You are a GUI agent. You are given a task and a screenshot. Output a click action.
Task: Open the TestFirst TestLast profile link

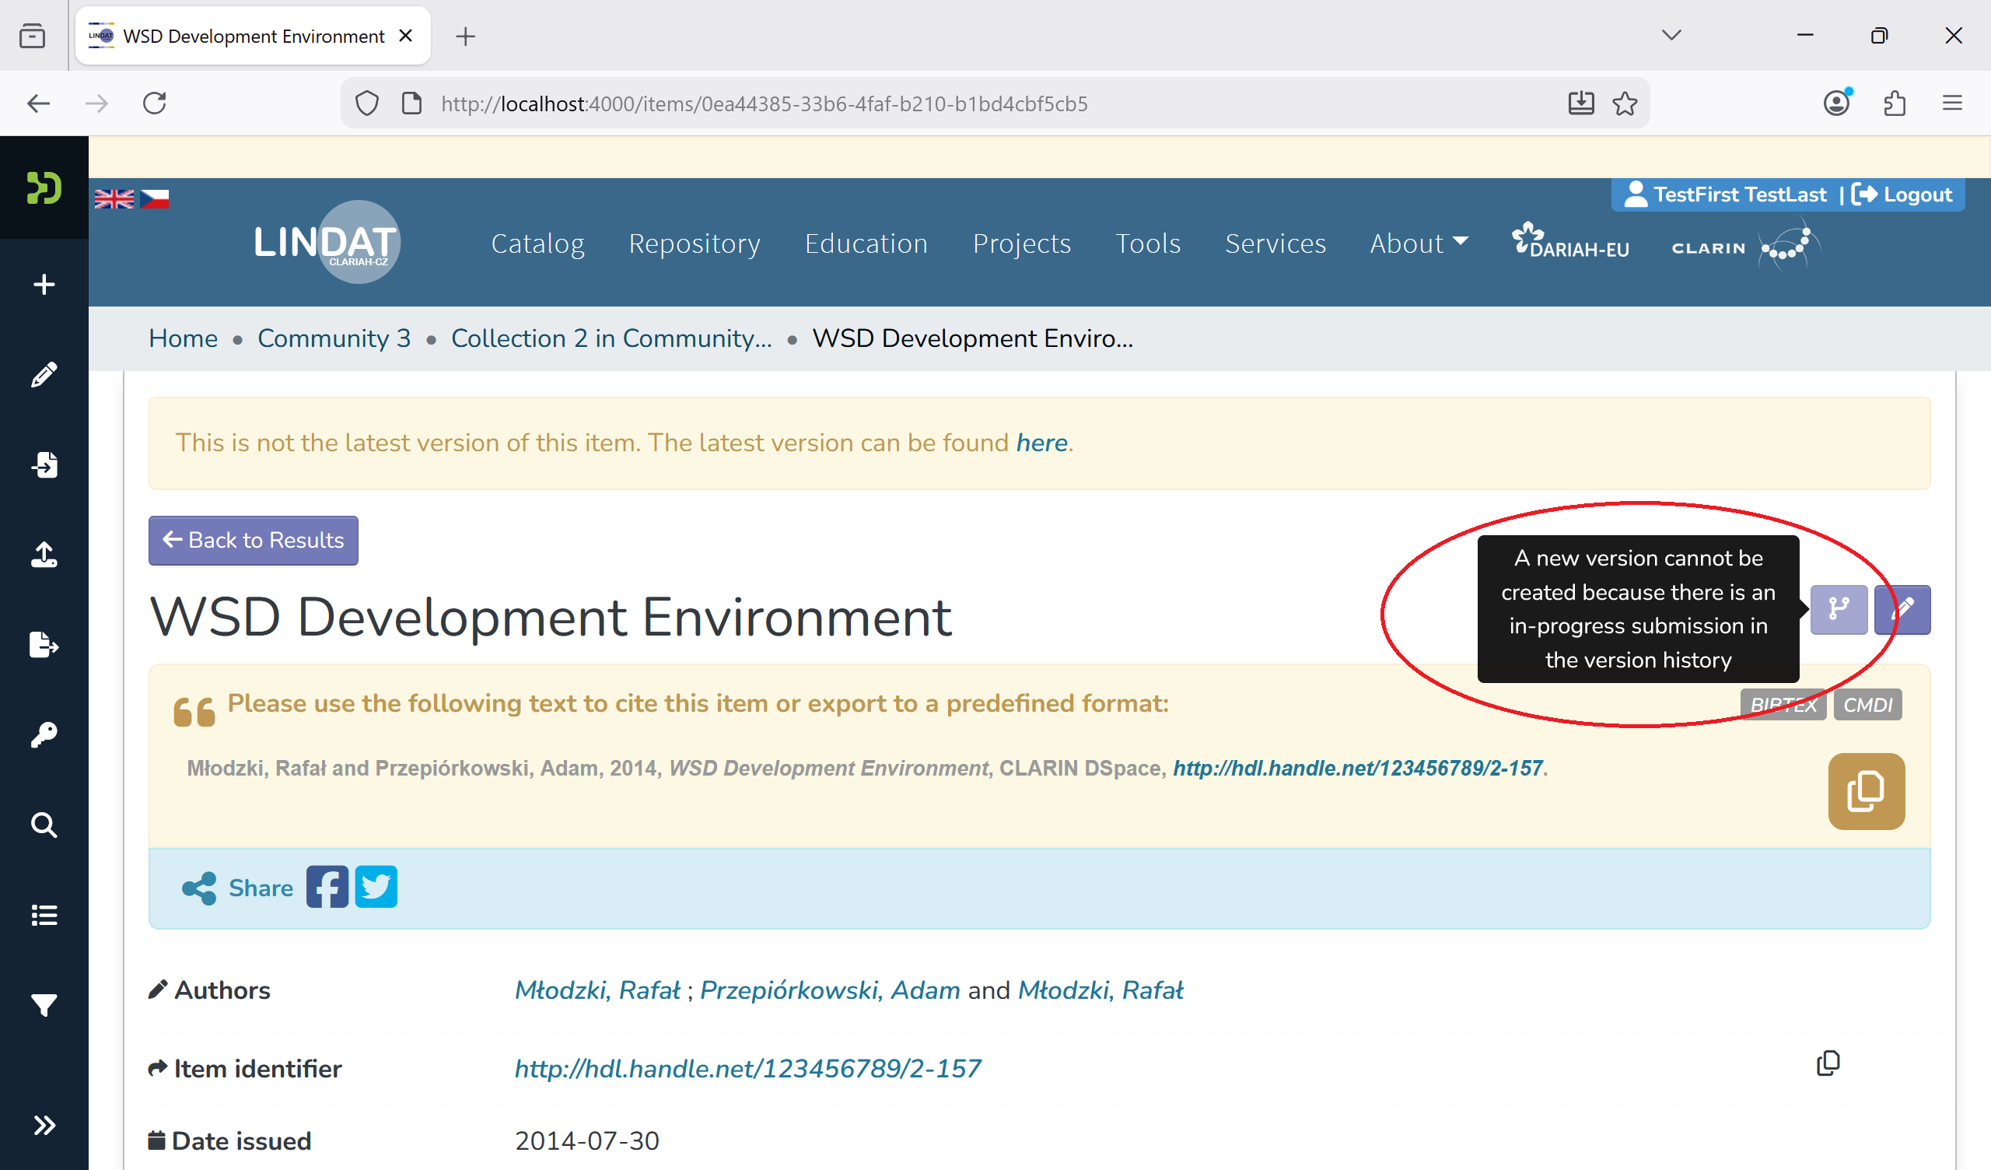point(1725,194)
